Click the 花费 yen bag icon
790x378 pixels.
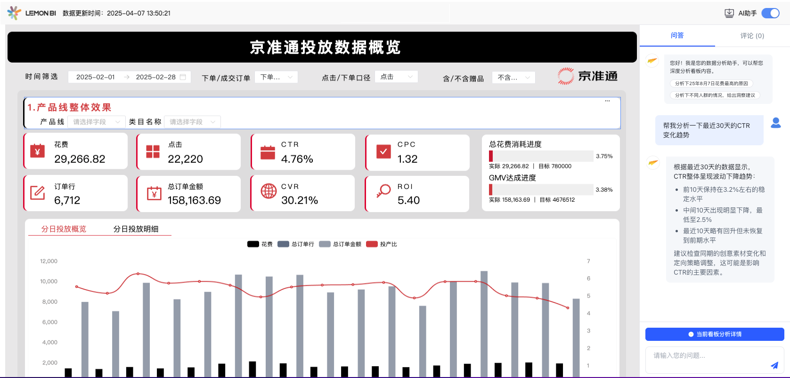[x=37, y=151]
